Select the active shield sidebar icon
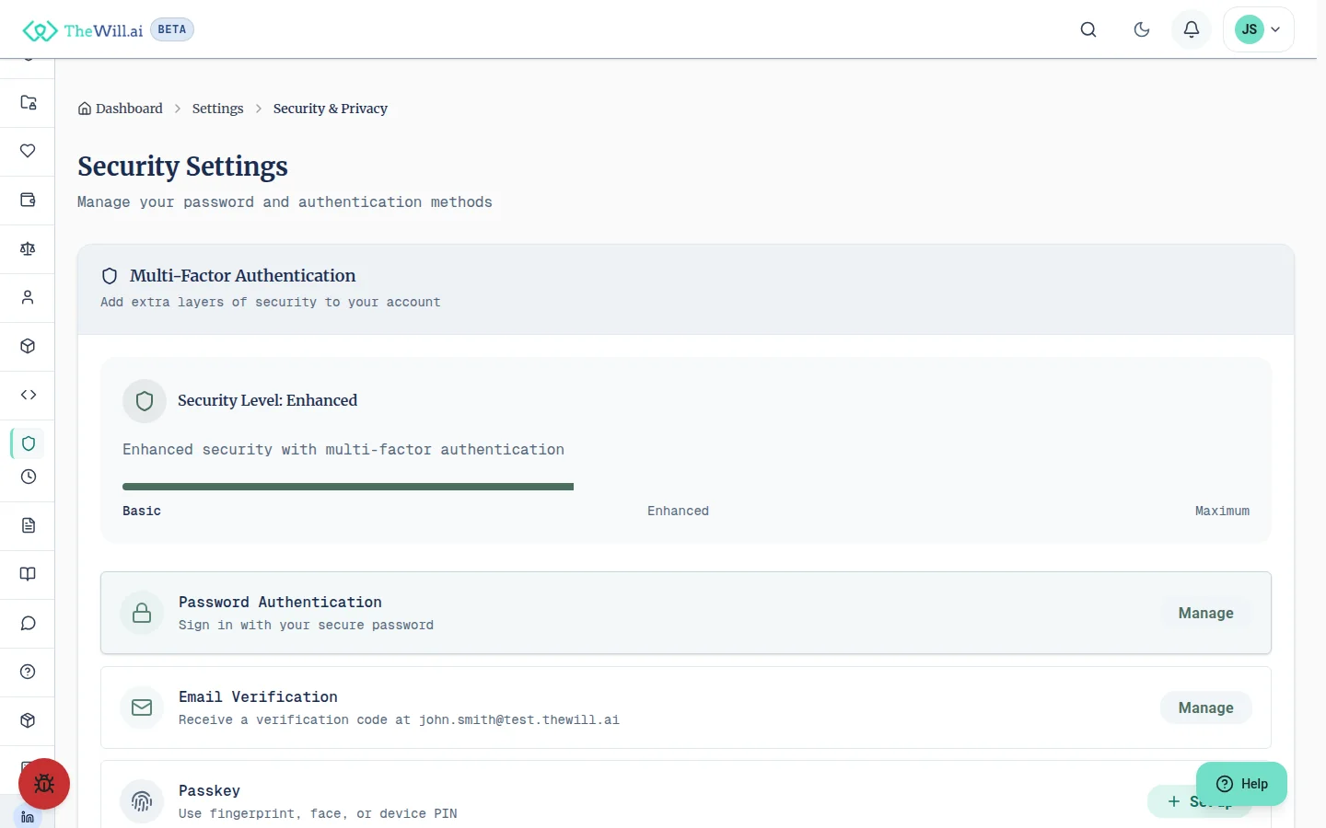Image resolution: width=1326 pixels, height=828 pixels. point(28,443)
